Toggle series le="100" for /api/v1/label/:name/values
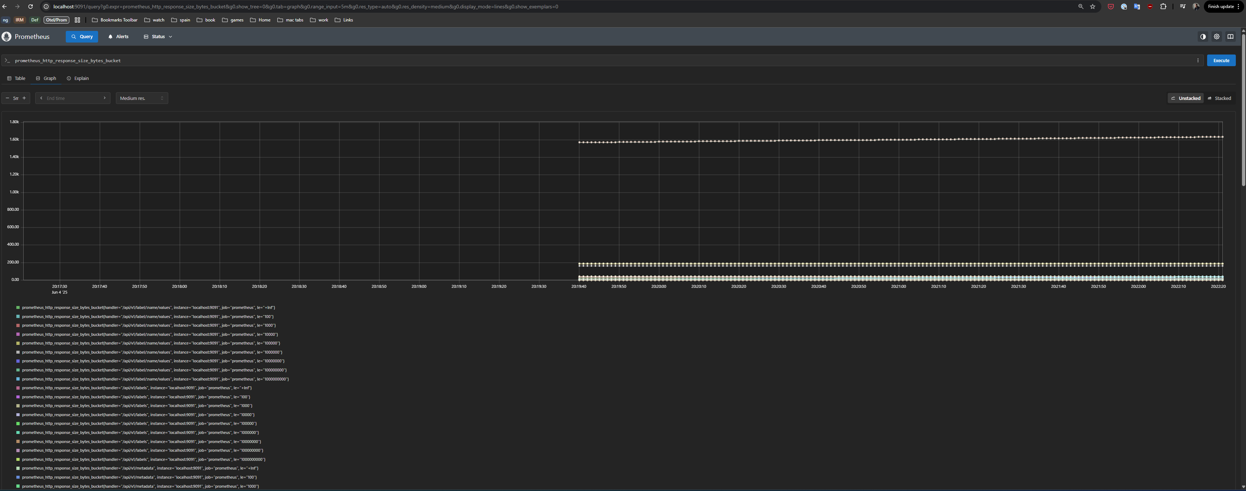 click(145, 317)
